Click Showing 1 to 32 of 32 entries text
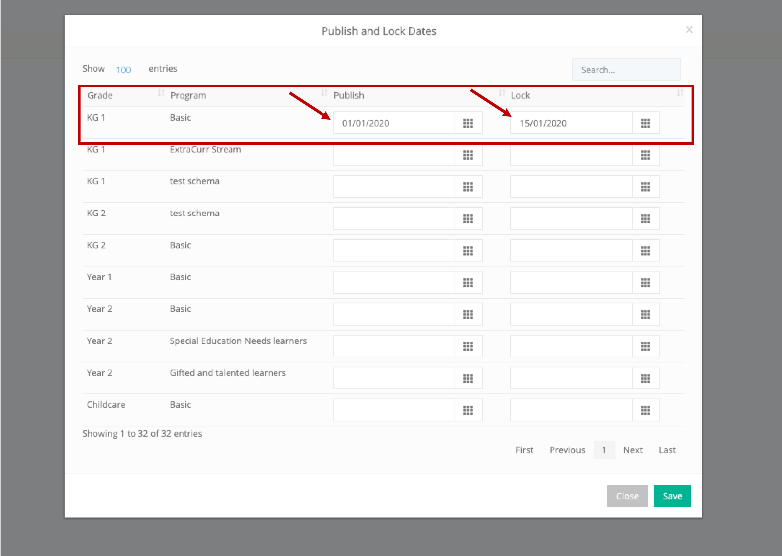782x556 pixels. pos(142,434)
